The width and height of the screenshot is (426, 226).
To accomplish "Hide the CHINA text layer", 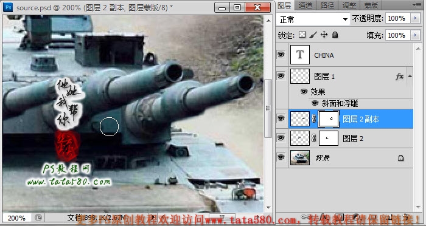I will [x=281, y=55].
